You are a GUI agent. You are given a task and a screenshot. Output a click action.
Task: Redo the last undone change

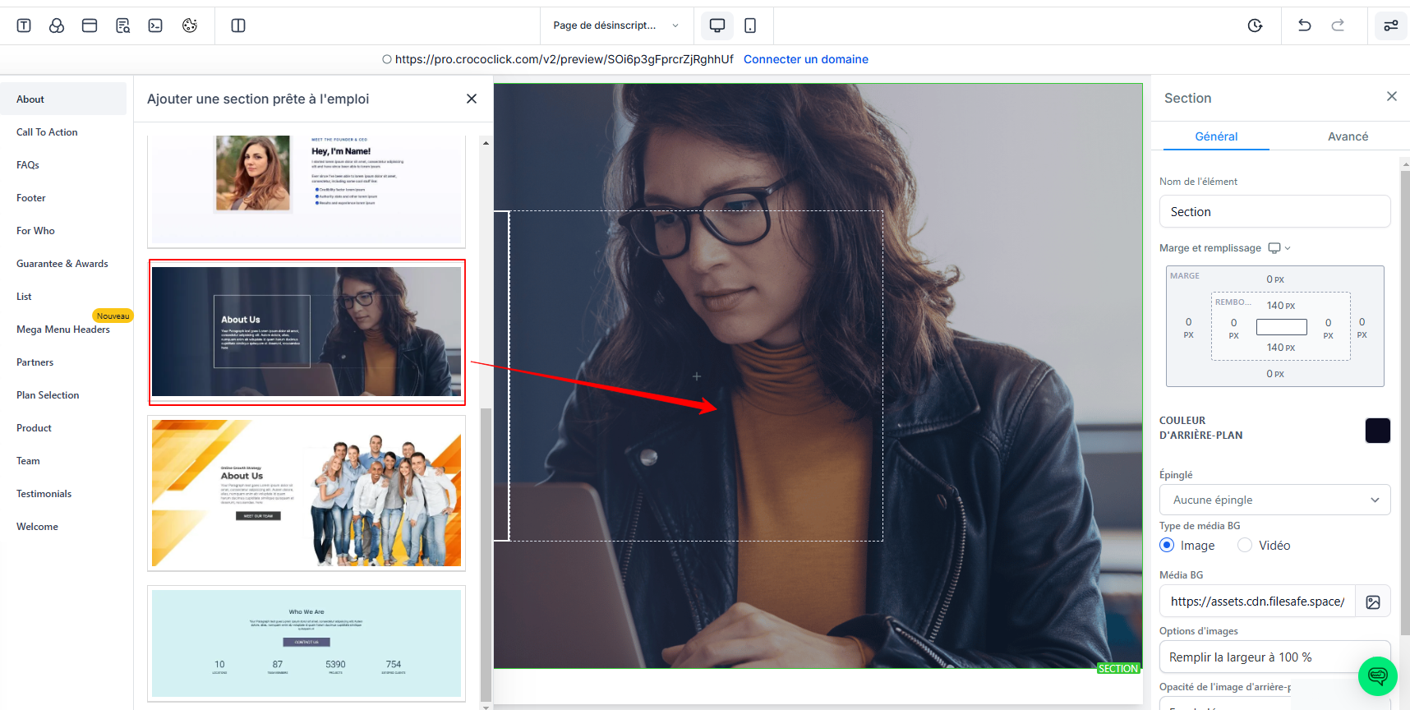pos(1338,25)
